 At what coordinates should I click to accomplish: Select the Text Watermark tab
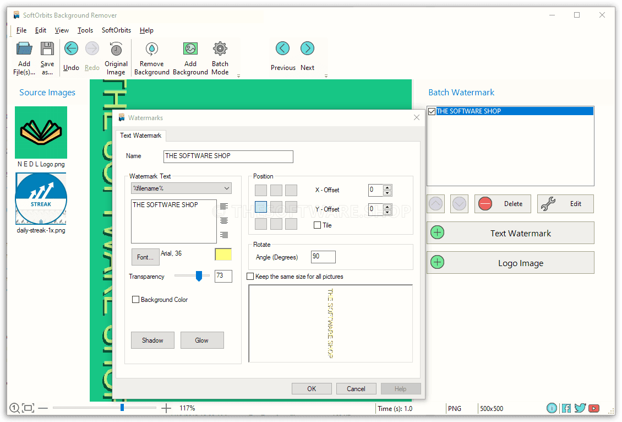(141, 136)
